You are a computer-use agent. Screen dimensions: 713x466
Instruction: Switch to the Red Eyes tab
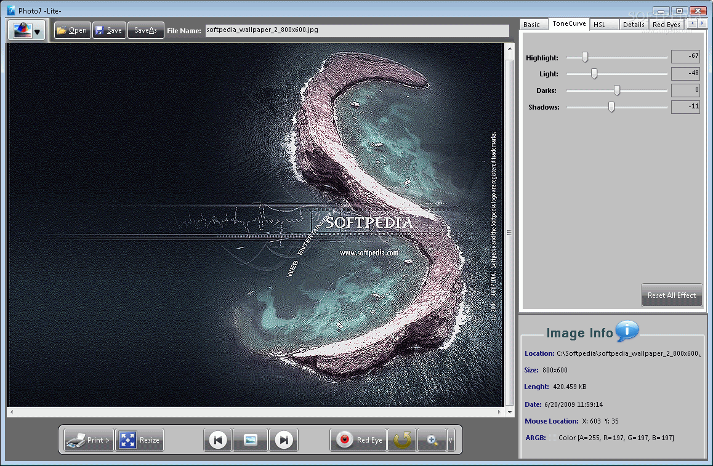pyautogui.click(x=666, y=25)
